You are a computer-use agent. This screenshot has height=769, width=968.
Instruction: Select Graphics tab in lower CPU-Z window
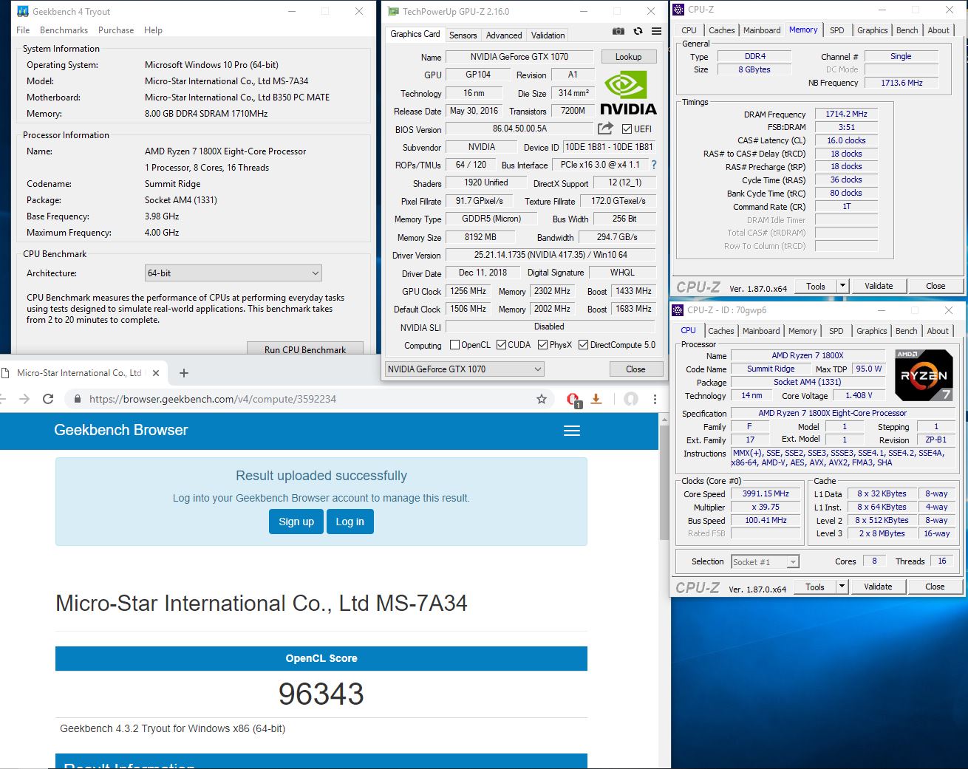click(872, 331)
